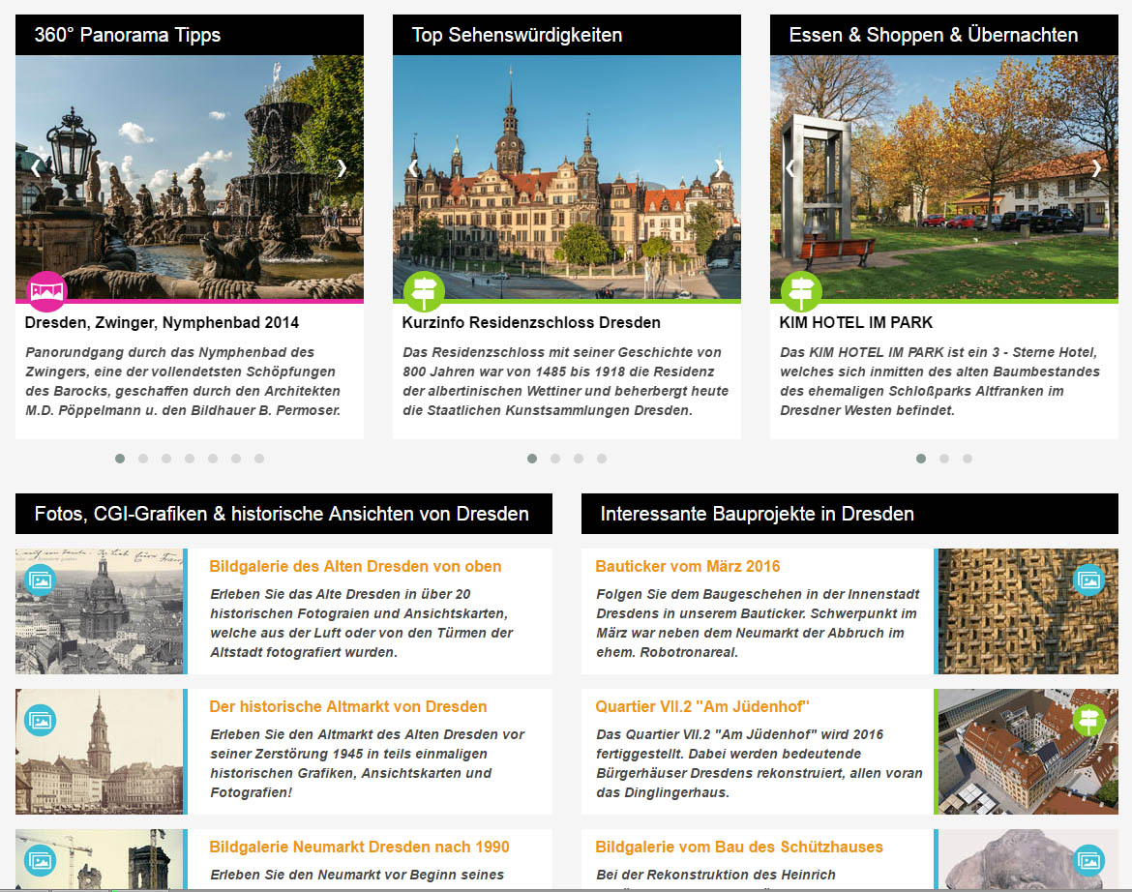Click the KIM Hotel park photo
The image size is (1132, 892).
[944, 177]
